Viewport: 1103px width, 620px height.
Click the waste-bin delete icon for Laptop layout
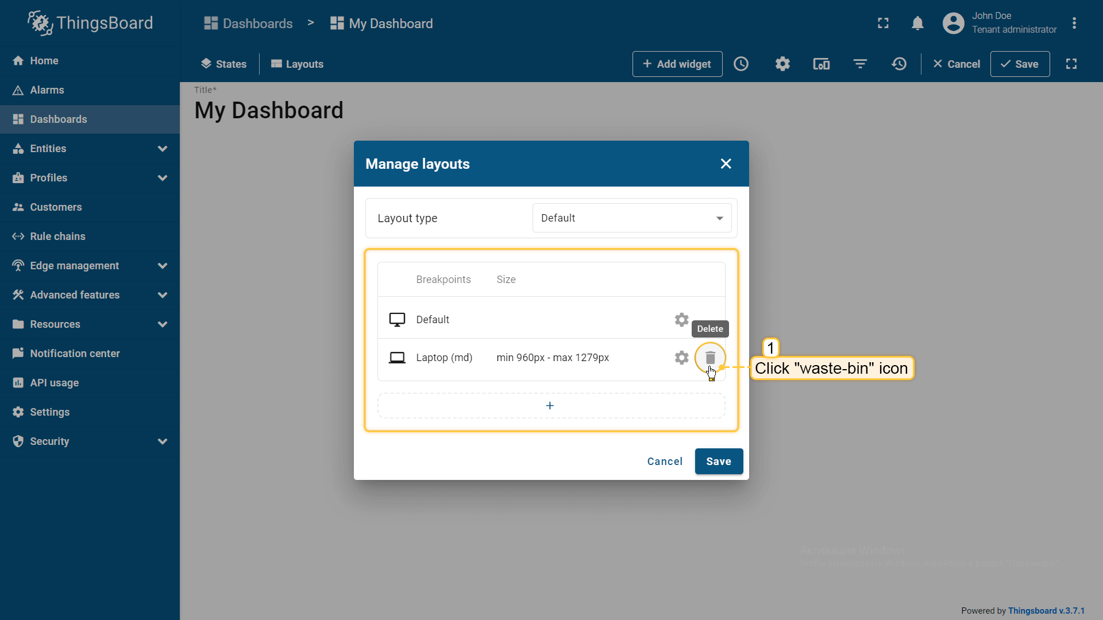coord(710,358)
